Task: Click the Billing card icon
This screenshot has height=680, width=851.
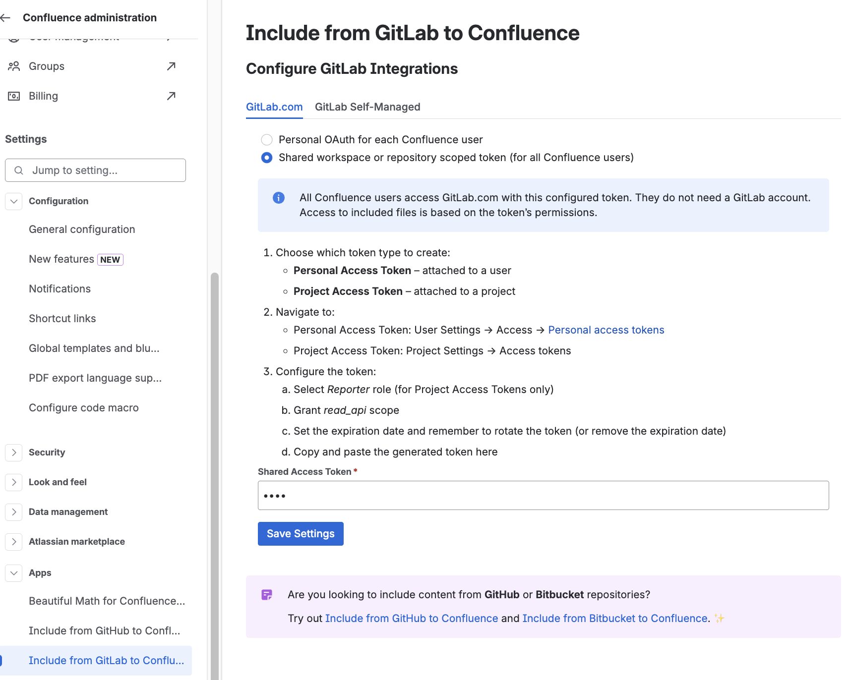Action: (x=14, y=96)
